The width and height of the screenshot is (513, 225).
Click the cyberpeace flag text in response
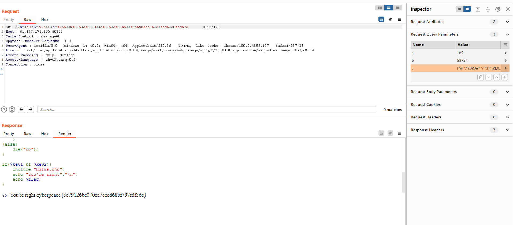tap(91, 195)
